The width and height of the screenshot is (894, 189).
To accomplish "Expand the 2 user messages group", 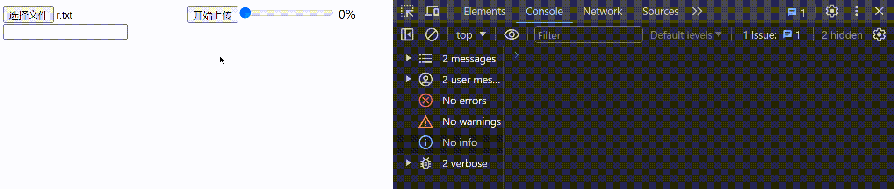I will pyautogui.click(x=408, y=79).
